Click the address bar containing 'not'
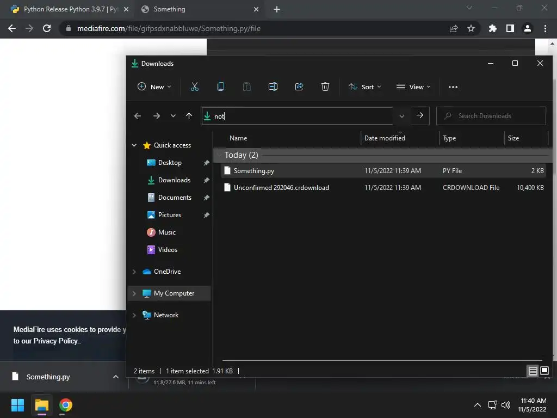The width and height of the screenshot is (557, 418). tap(298, 116)
